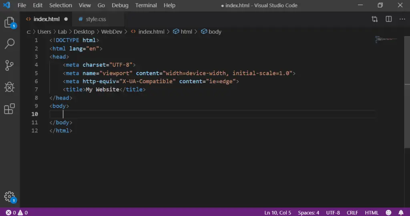
Task: Open the Debug menu
Action: 120,5
